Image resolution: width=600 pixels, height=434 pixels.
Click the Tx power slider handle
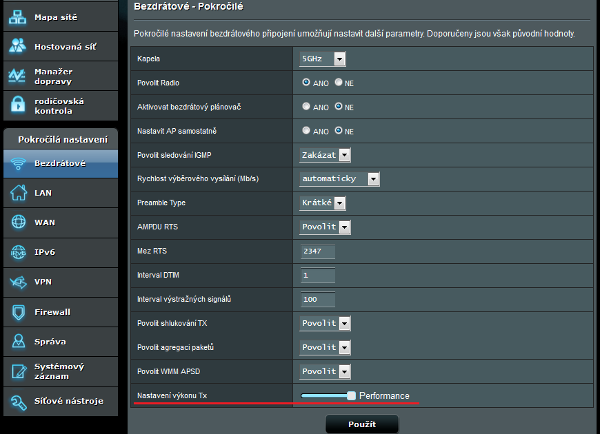(351, 395)
